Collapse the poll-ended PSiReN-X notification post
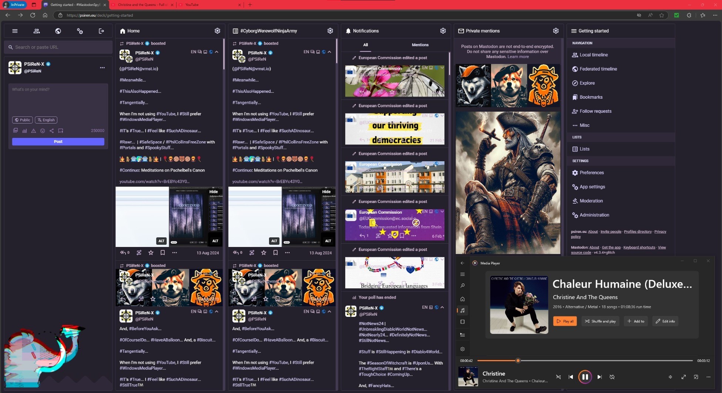722x393 pixels. [x=442, y=307]
